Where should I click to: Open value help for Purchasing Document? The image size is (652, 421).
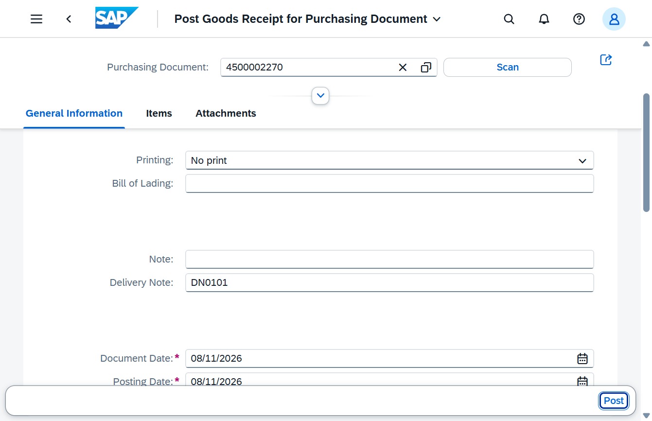point(426,68)
